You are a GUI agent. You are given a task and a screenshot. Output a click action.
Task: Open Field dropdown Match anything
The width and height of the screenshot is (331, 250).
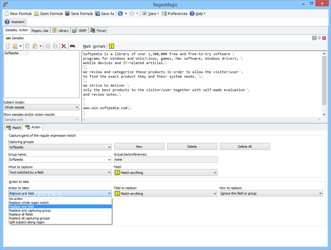(166, 173)
